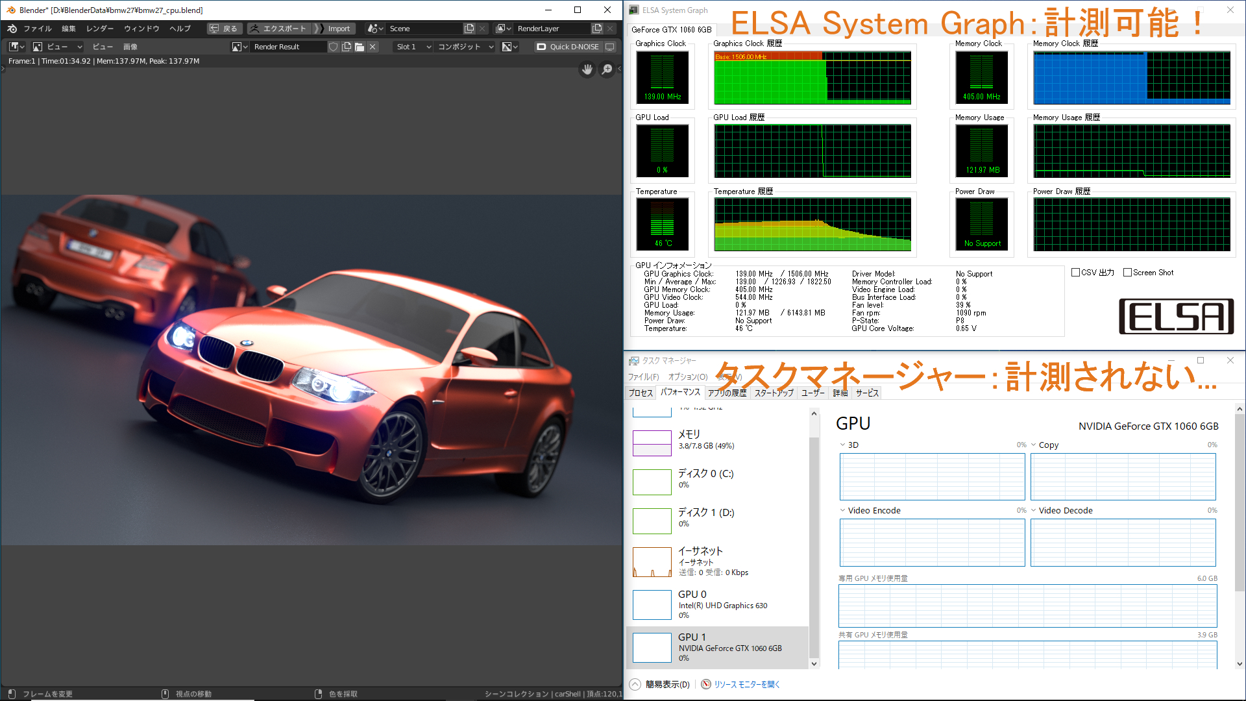Screen dimensions: 1246x701
Task: Open the image browse dropdown
Action: tap(240, 47)
